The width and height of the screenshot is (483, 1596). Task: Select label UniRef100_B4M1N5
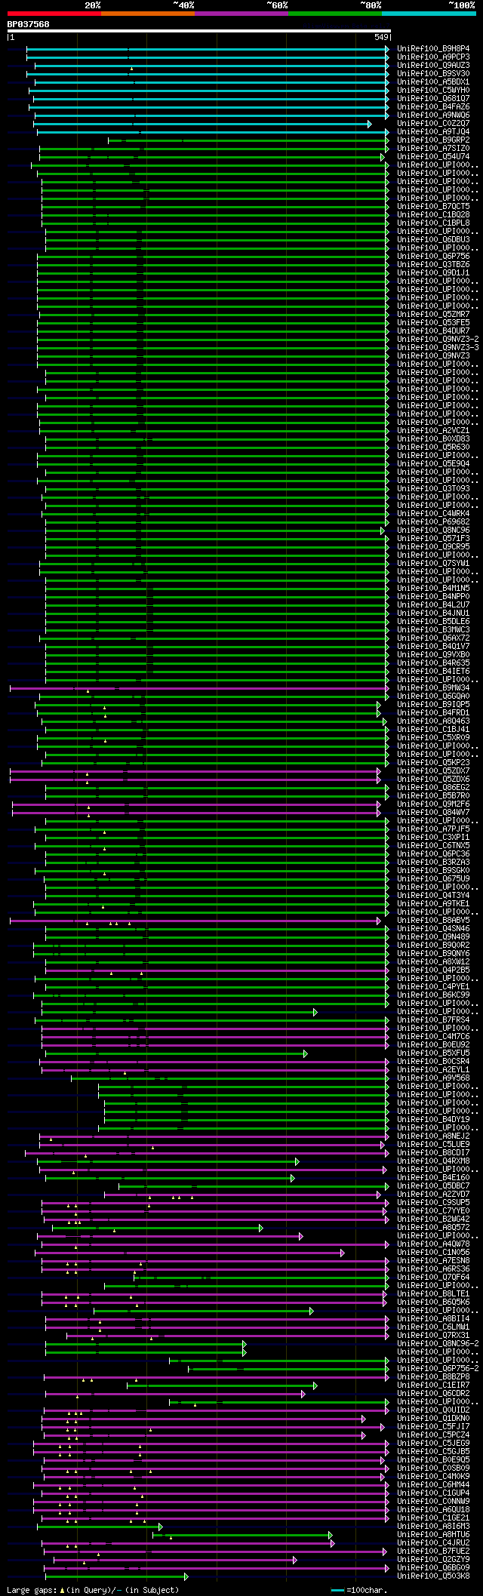pos(433,589)
